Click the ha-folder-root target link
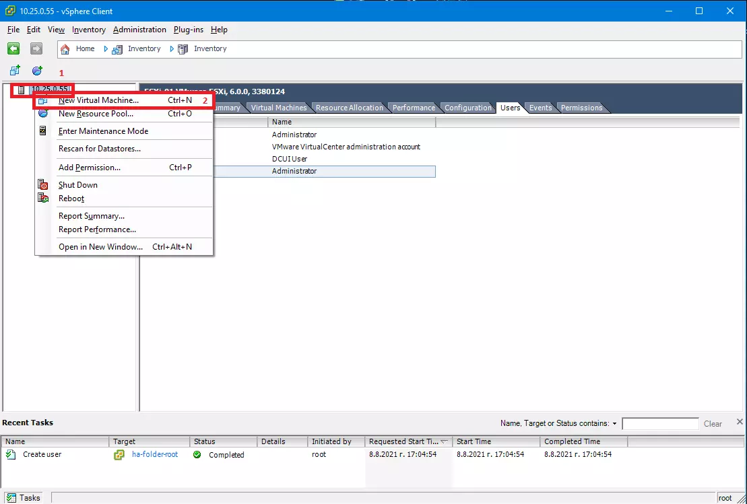Viewport: 747px width, 504px height. point(155,454)
